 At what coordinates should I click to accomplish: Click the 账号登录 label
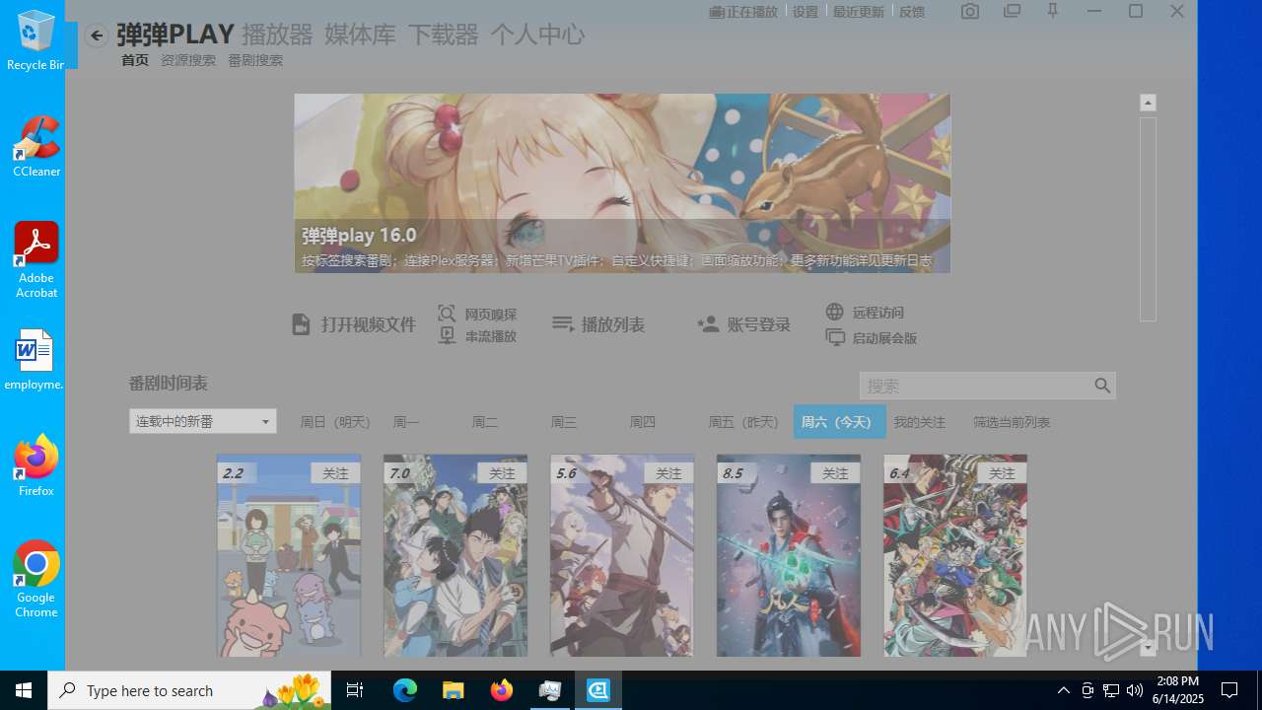(759, 324)
